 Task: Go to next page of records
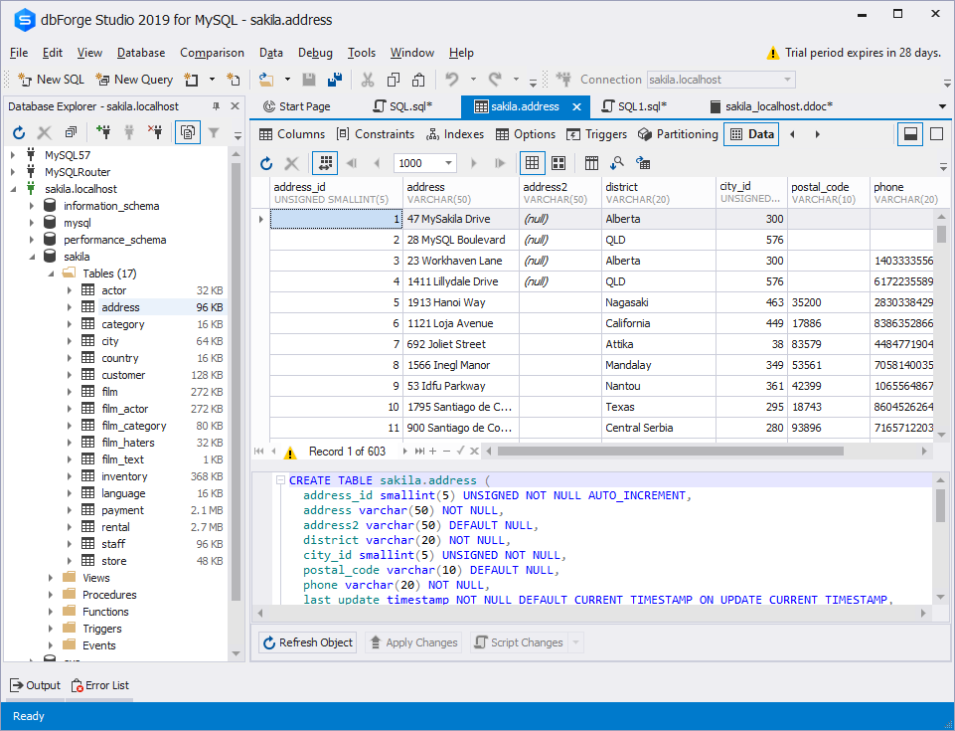[473, 163]
